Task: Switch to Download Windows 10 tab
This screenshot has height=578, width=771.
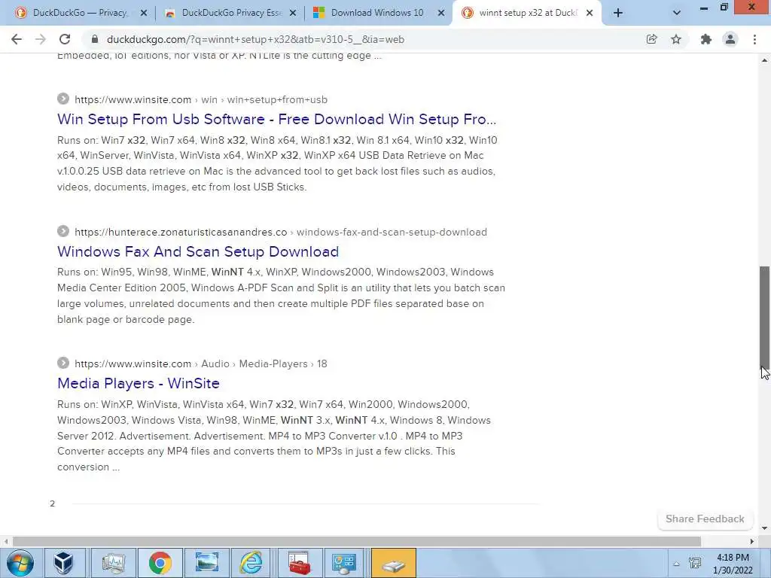Action: pyautogui.click(x=378, y=14)
